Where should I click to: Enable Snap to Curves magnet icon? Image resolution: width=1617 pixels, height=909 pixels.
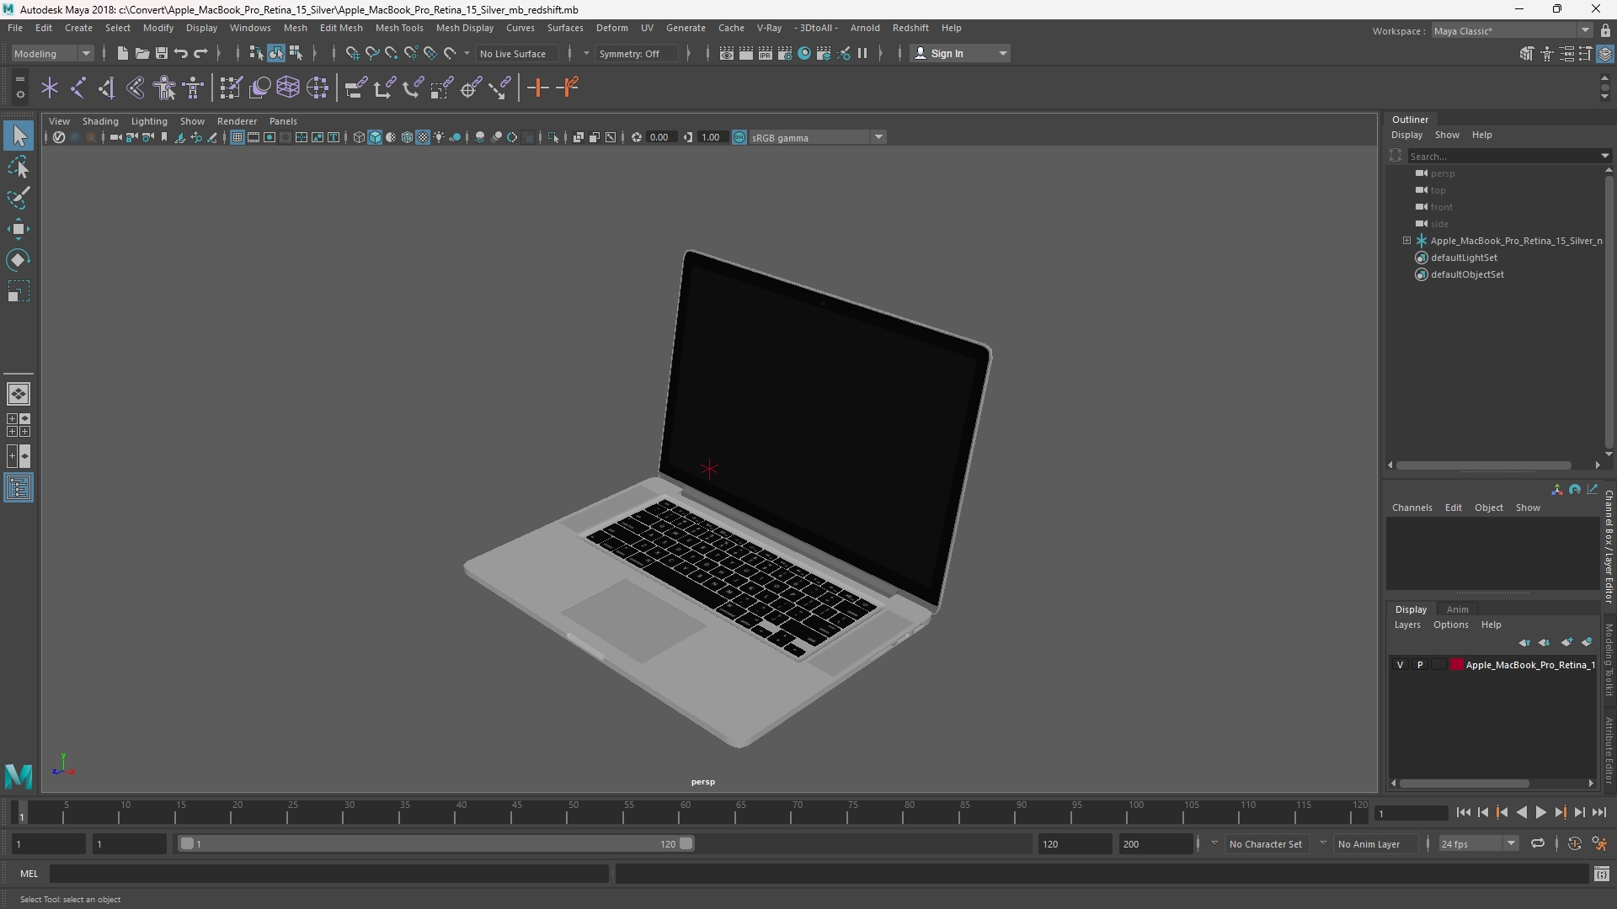[371, 53]
